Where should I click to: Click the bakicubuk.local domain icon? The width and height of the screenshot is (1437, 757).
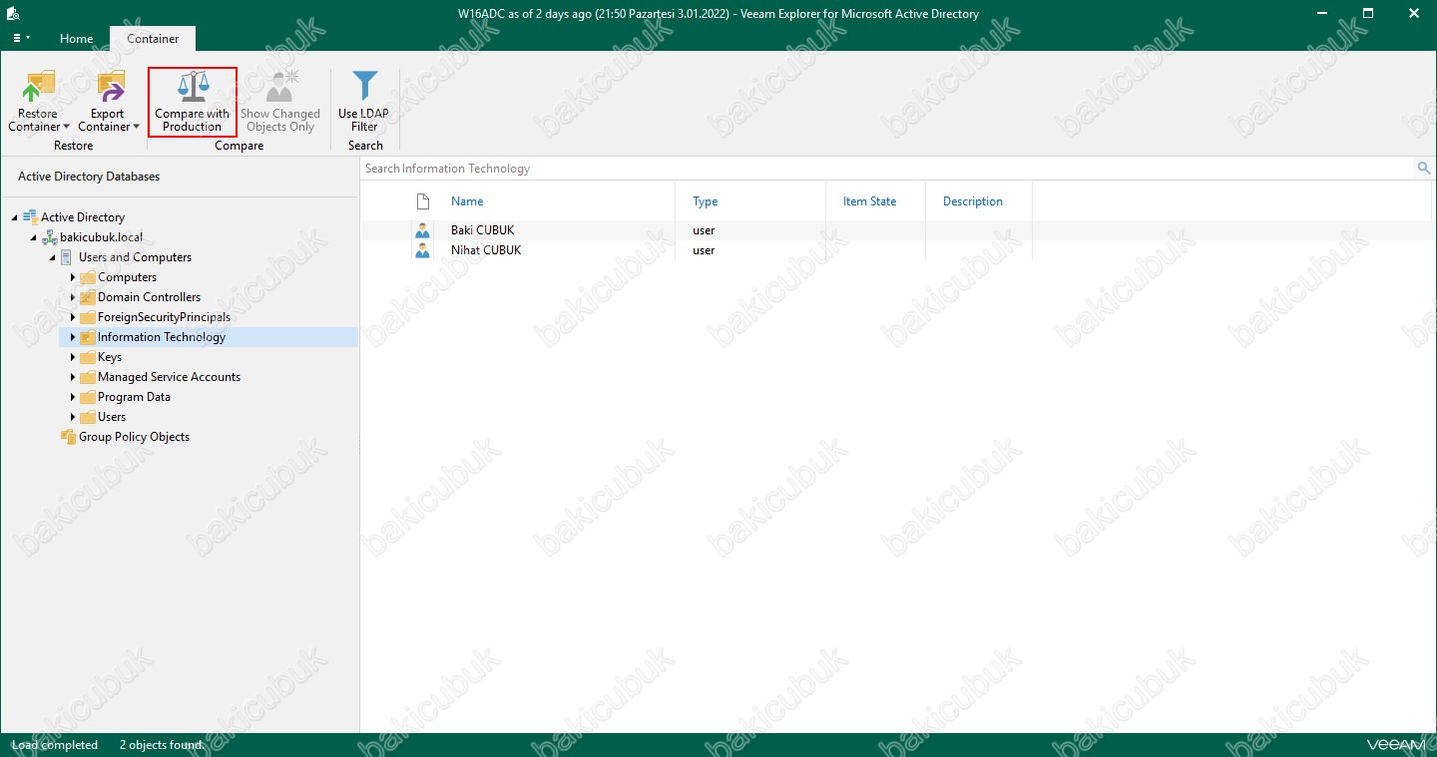pyautogui.click(x=50, y=237)
